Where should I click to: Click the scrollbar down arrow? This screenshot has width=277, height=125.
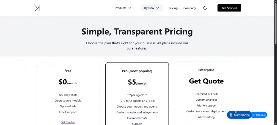[275, 123]
